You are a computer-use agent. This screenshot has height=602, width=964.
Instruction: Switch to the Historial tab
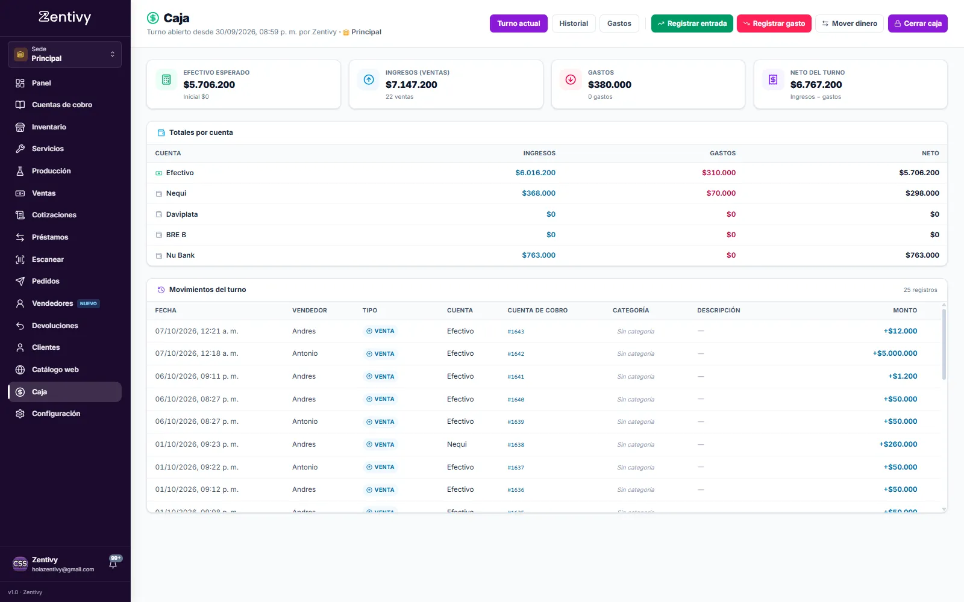(574, 23)
